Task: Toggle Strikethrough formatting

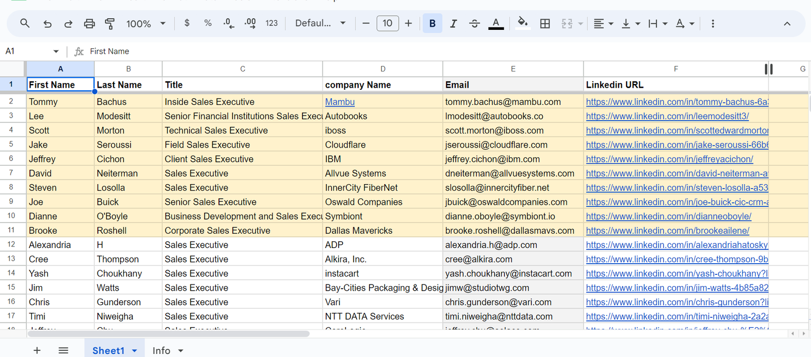Action: pos(474,23)
